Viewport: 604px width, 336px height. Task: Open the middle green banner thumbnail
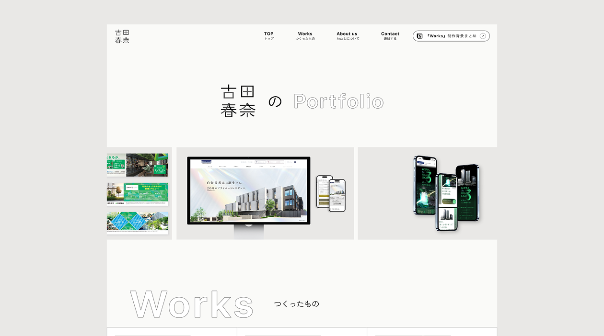tap(138, 193)
